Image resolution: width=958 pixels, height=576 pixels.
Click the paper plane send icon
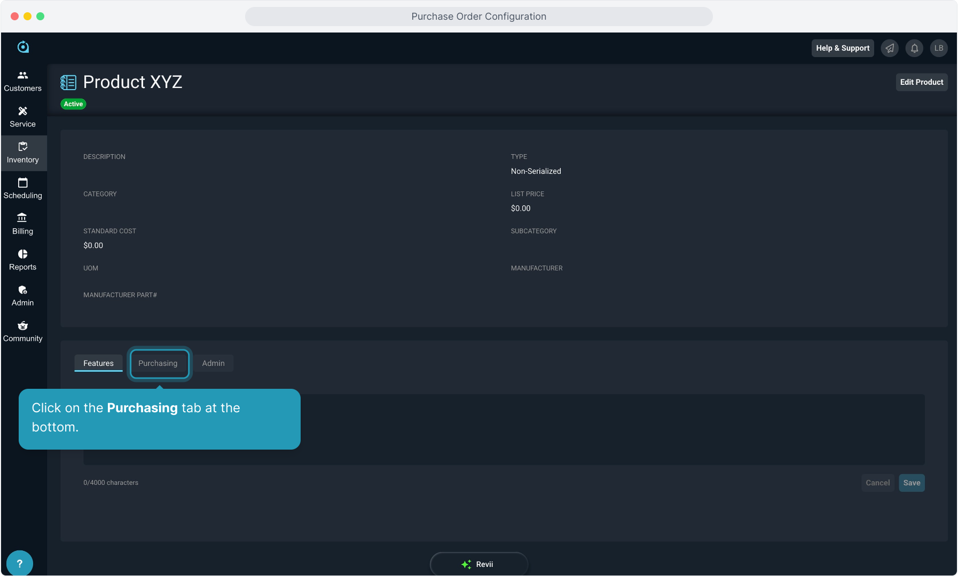point(890,48)
